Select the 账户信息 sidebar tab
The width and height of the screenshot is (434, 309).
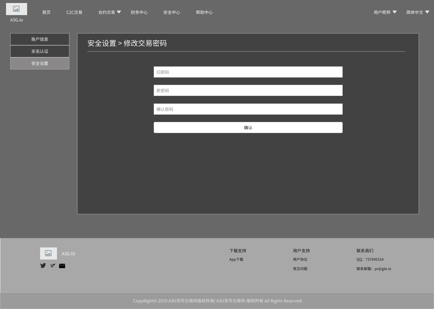click(x=40, y=39)
